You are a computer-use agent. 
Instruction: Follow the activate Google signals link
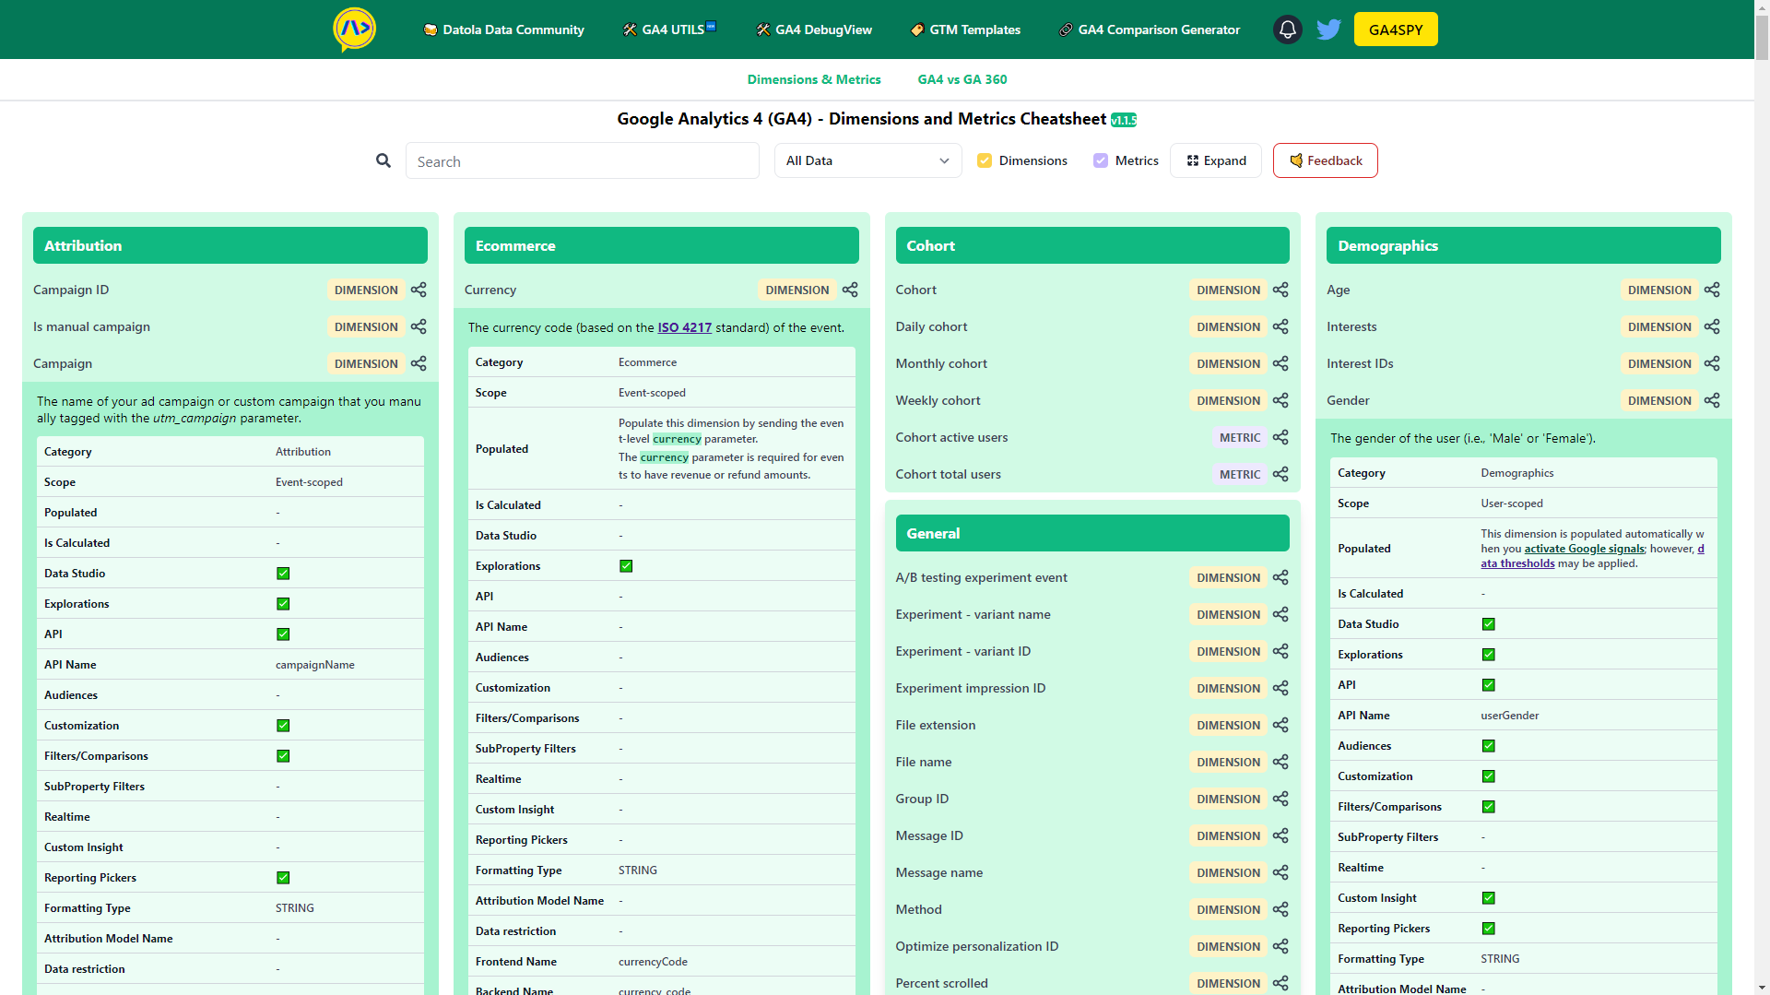[1585, 549]
